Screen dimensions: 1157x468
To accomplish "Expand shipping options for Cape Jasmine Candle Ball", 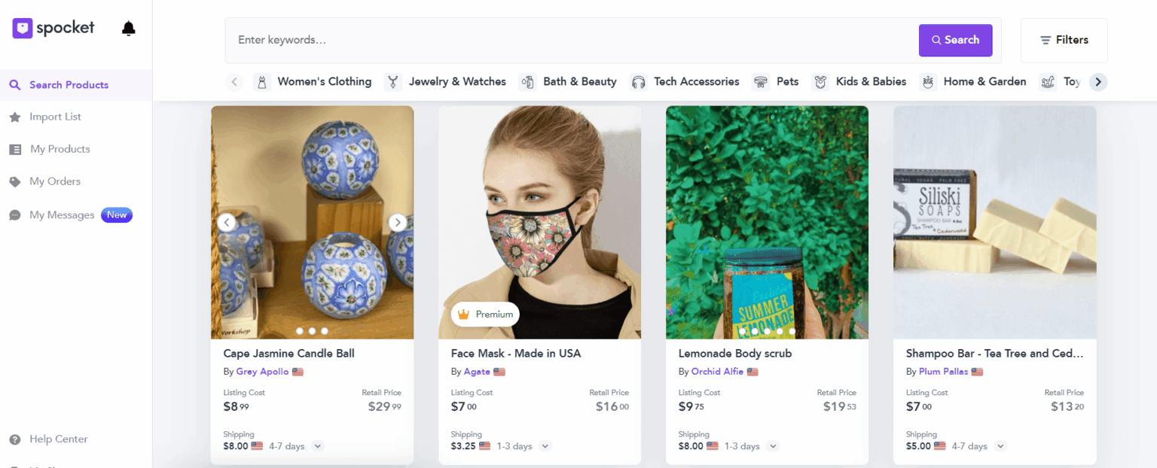I will click(317, 445).
